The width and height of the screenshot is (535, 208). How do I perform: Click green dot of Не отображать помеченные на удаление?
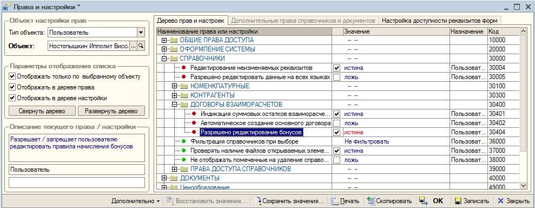pos(184,160)
